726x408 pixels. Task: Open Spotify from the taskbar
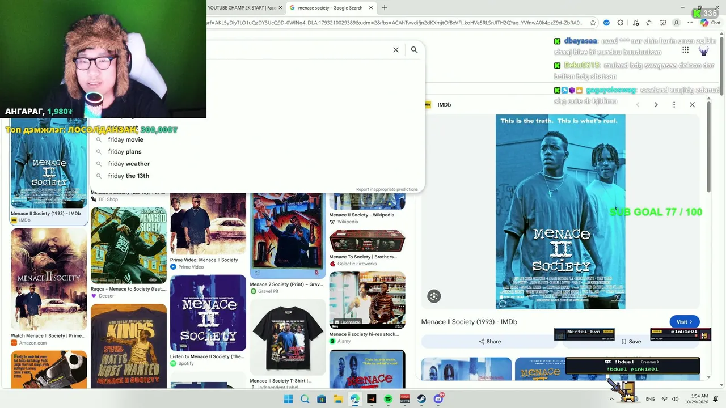coord(388,399)
